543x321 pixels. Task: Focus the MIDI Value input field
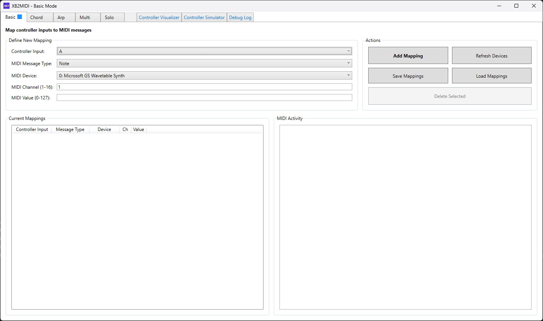click(x=204, y=97)
